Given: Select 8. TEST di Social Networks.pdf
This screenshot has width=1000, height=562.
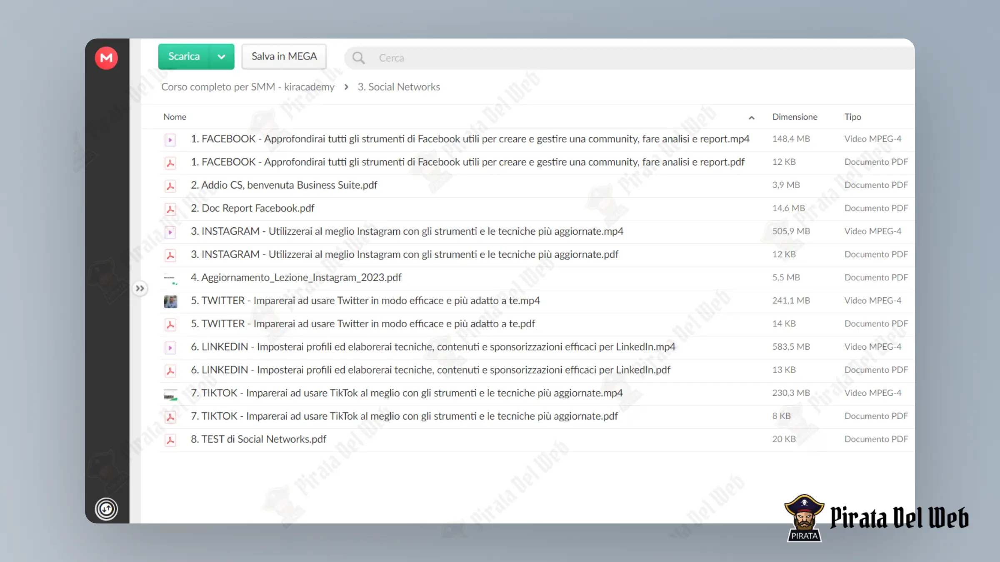Looking at the screenshot, I should point(258,439).
